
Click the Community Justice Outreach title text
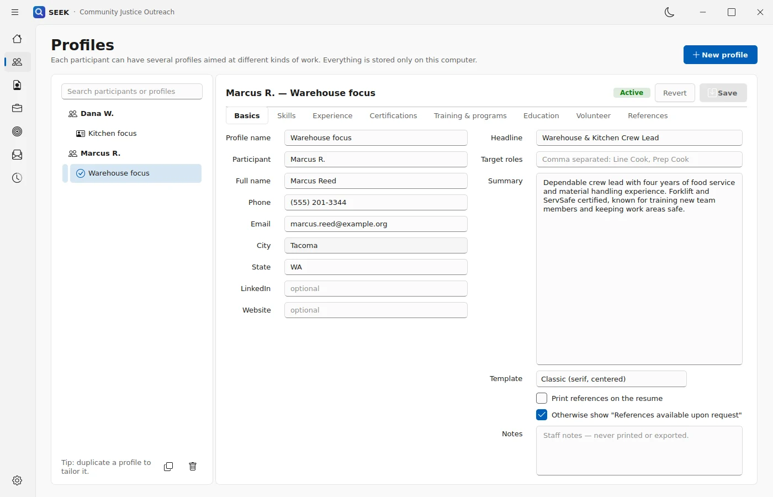coord(127,12)
